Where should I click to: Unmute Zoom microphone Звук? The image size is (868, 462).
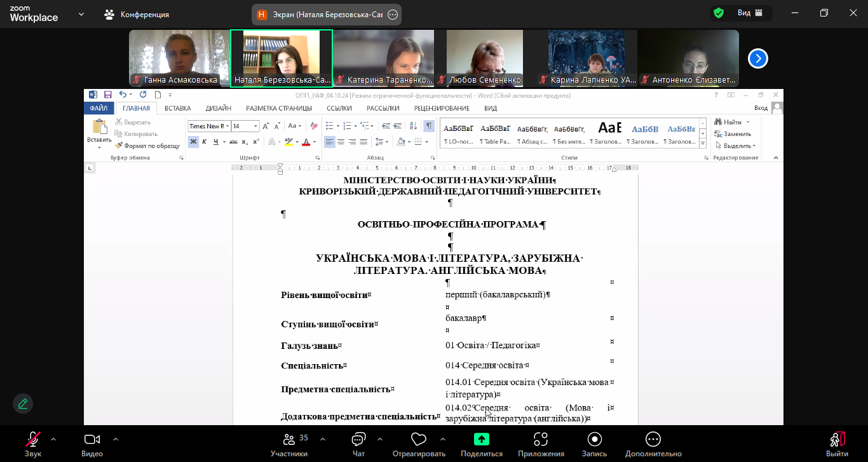[33, 444]
